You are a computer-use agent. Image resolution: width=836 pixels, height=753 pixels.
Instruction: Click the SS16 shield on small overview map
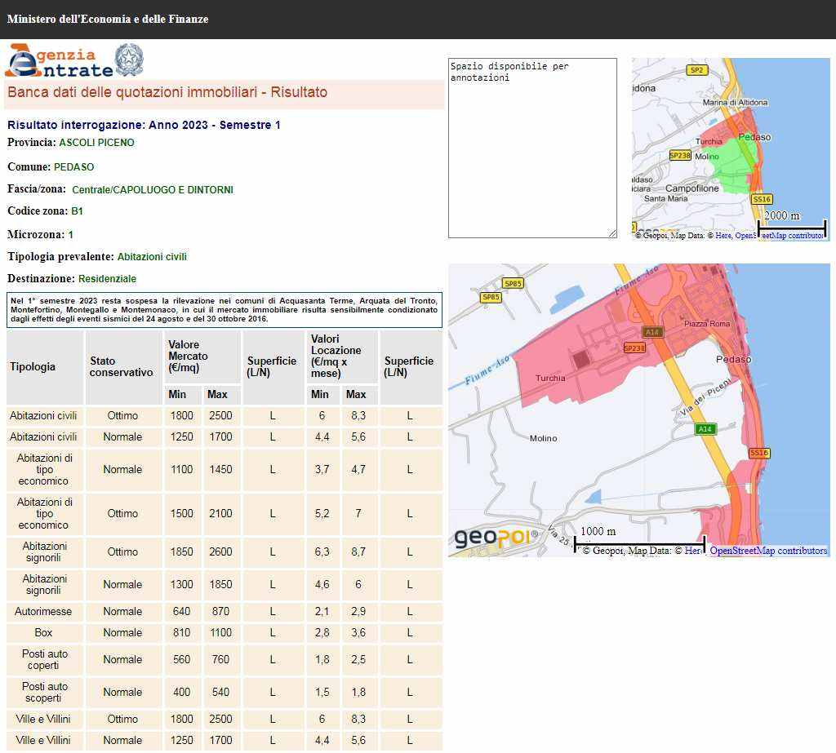coord(762,198)
